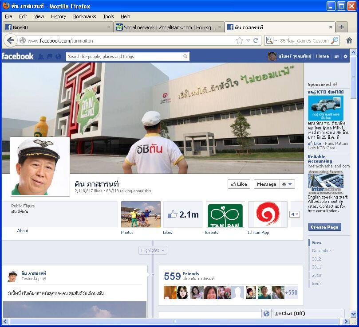Jump to 2011 on the timeline navigator
Screen dimensions: 359x327
pos(316,267)
